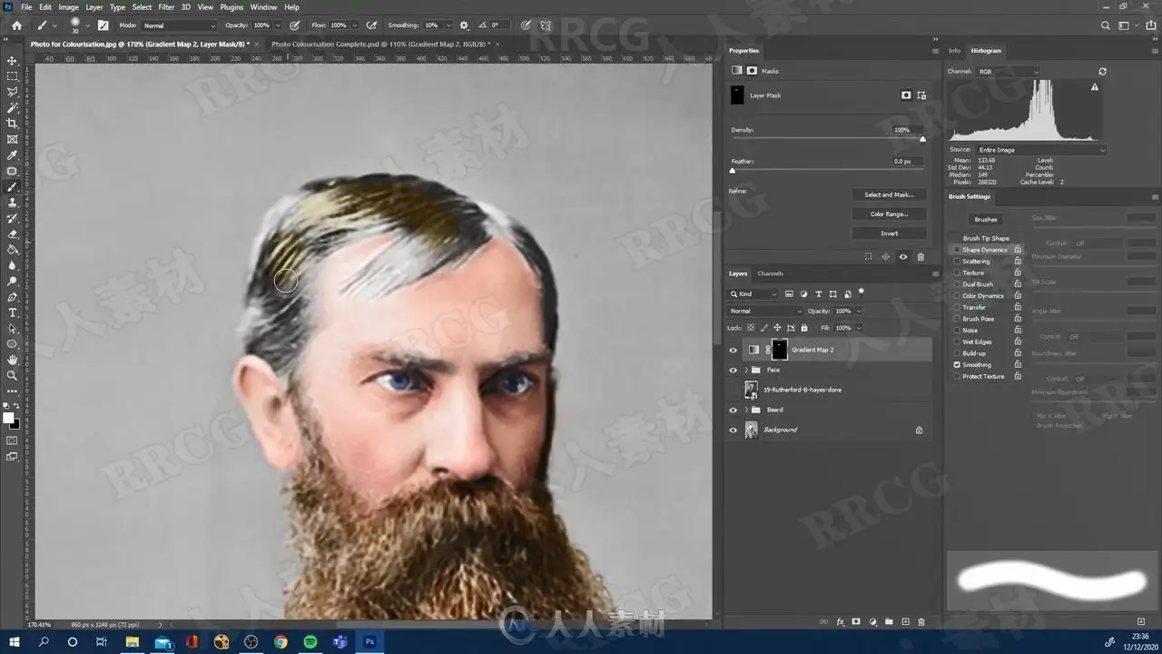The width and height of the screenshot is (1162, 654).
Task: Select the Pen tool
Action: pyautogui.click(x=12, y=297)
